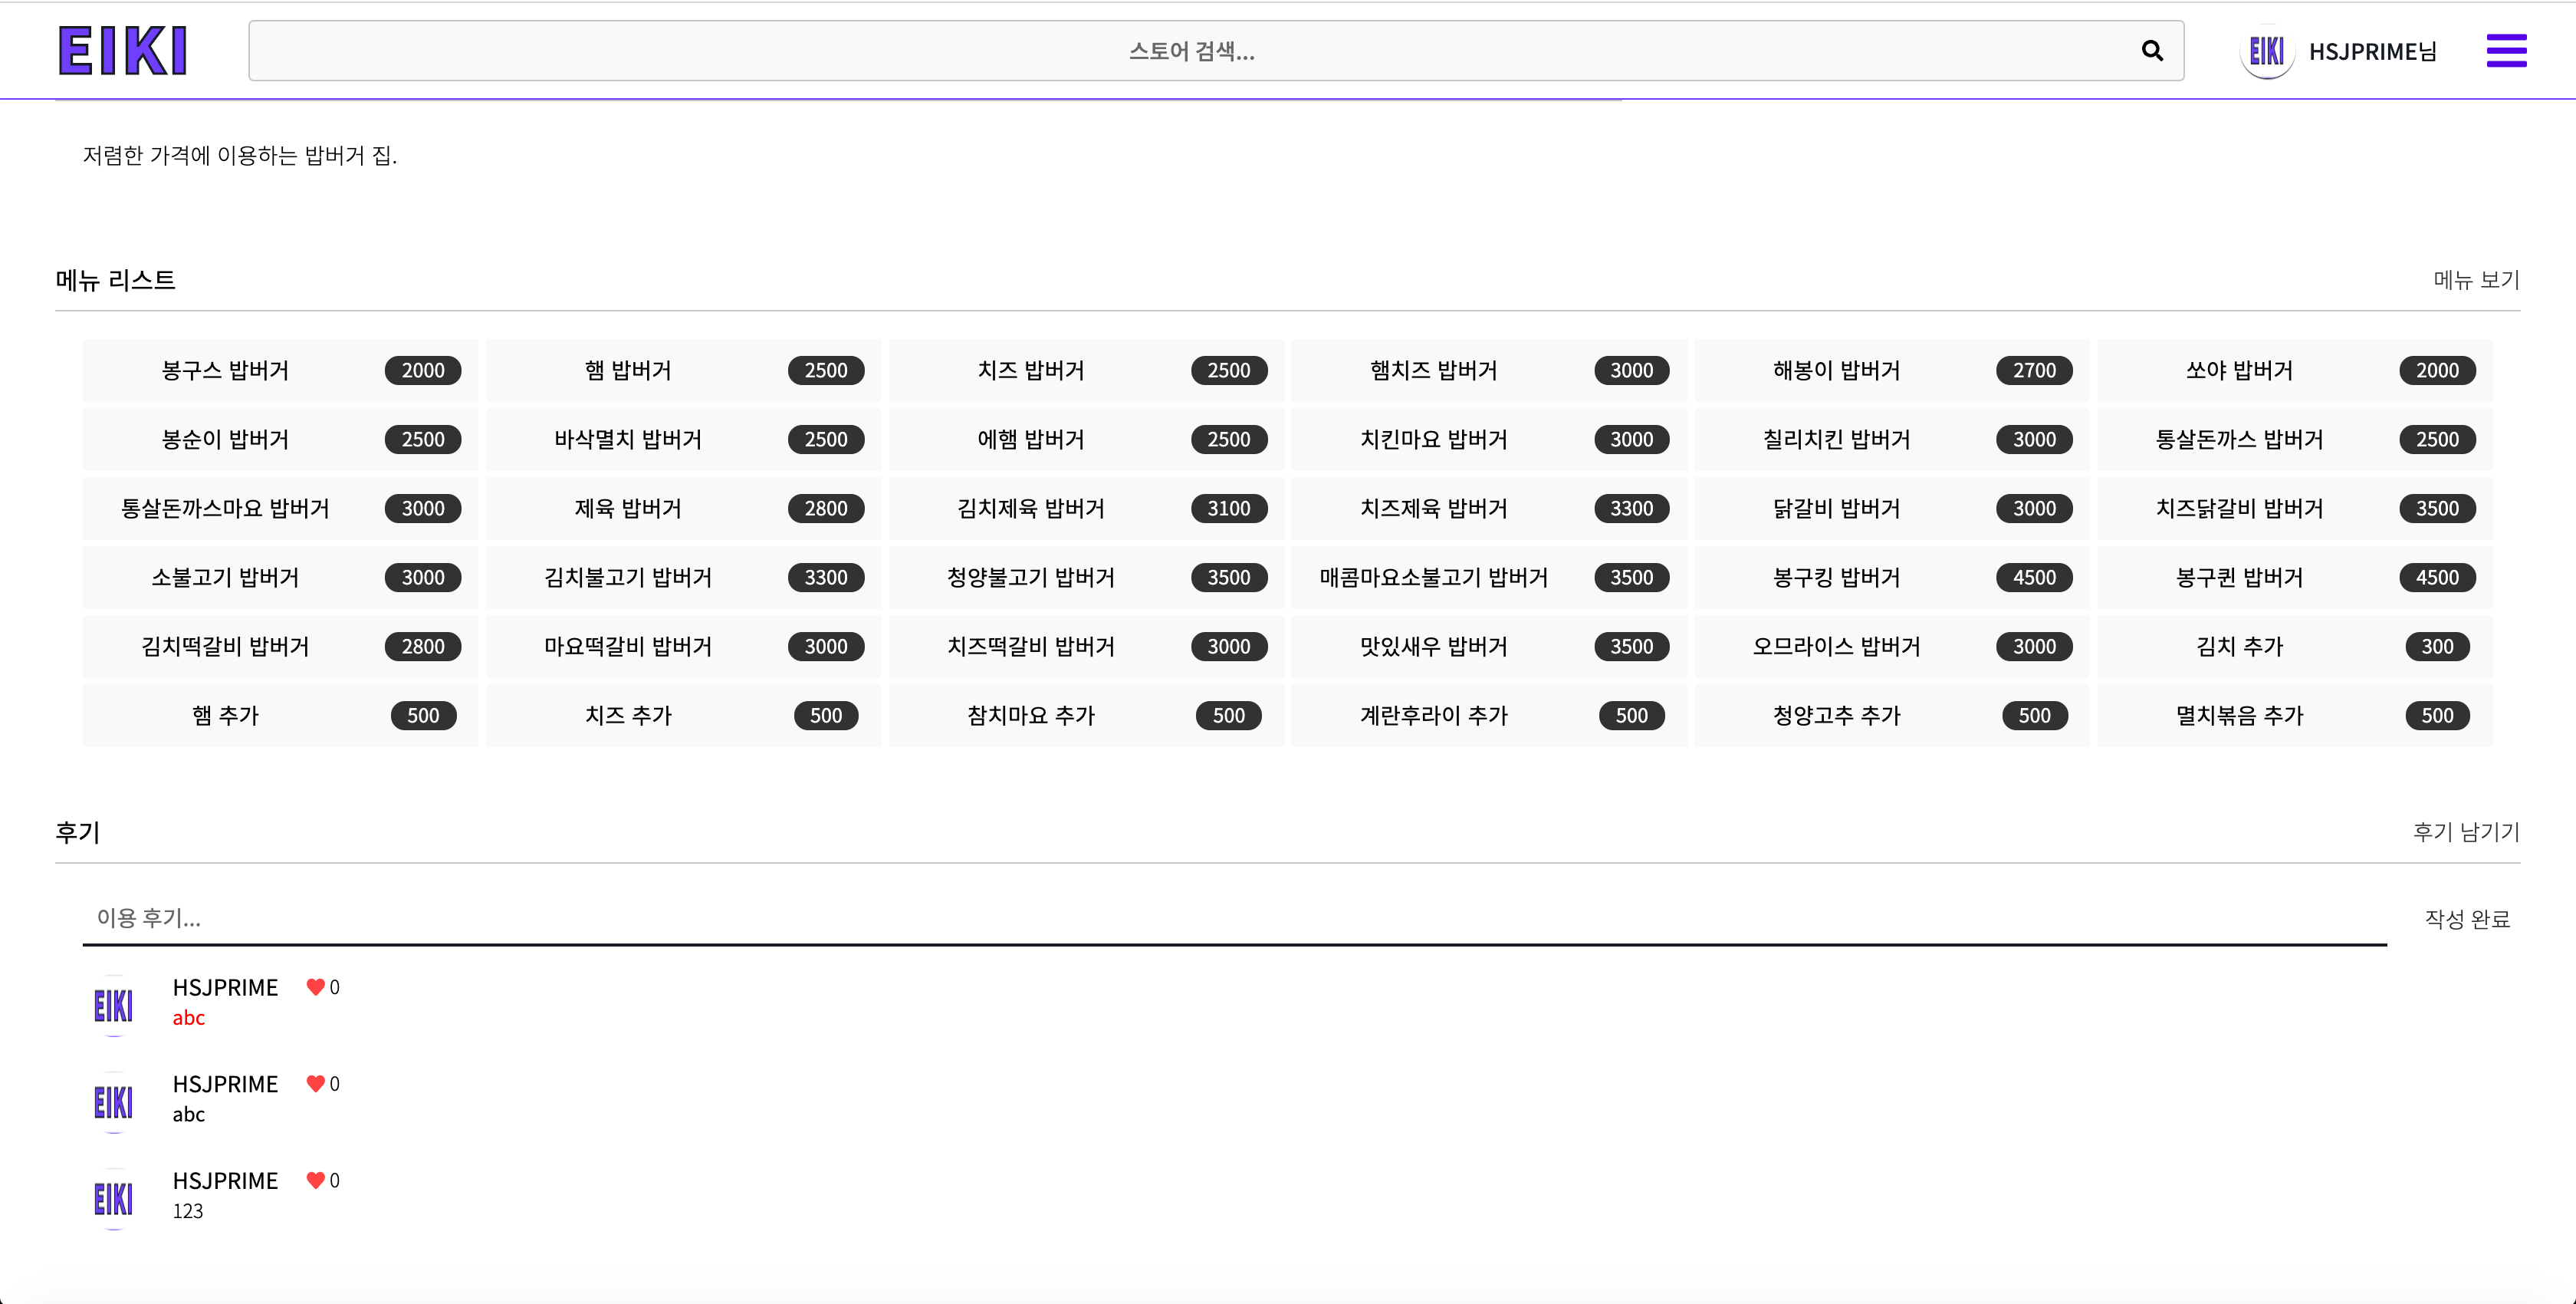Like the 123 review heart
This screenshot has height=1304, width=2576.
315,1181
